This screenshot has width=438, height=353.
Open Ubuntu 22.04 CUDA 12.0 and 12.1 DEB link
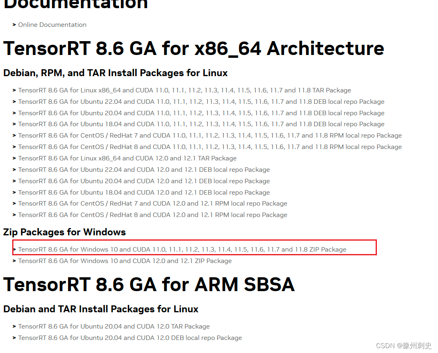[x=144, y=170]
